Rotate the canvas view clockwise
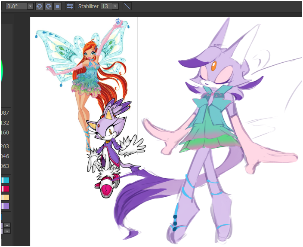The width and height of the screenshot is (303, 247). point(48,6)
